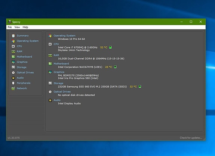Select the Network sidebar icon
The image size is (215, 156).
click(13, 88)
